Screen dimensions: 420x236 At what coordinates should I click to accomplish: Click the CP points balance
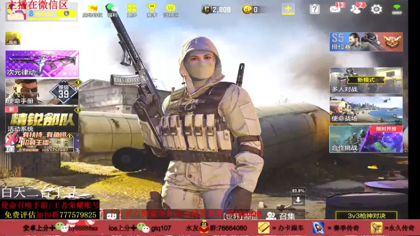point(250,9)
